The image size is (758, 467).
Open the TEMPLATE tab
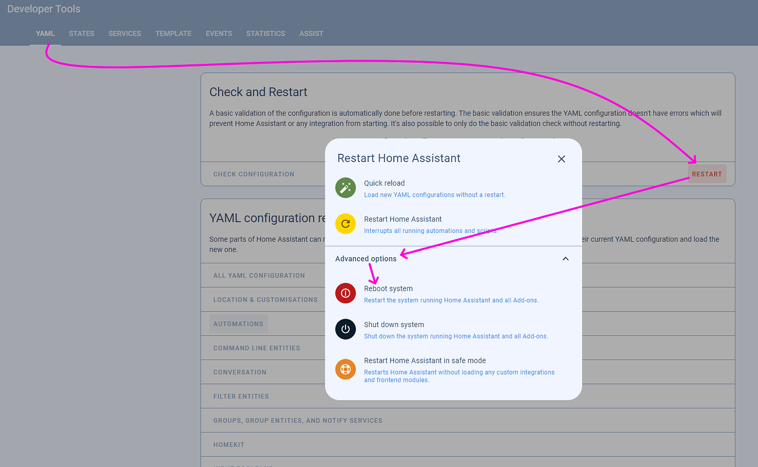[x=173, y=34]
